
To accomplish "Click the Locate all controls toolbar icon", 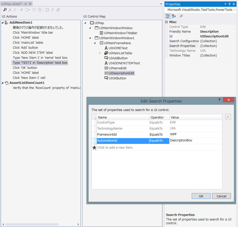I will (x=53, y=10).
